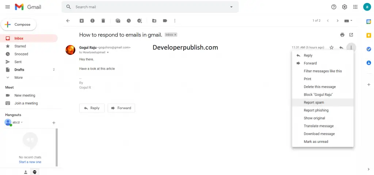
Task: Show the older conversation arrow
Action: pyautogui.click(x=337, y=21)
